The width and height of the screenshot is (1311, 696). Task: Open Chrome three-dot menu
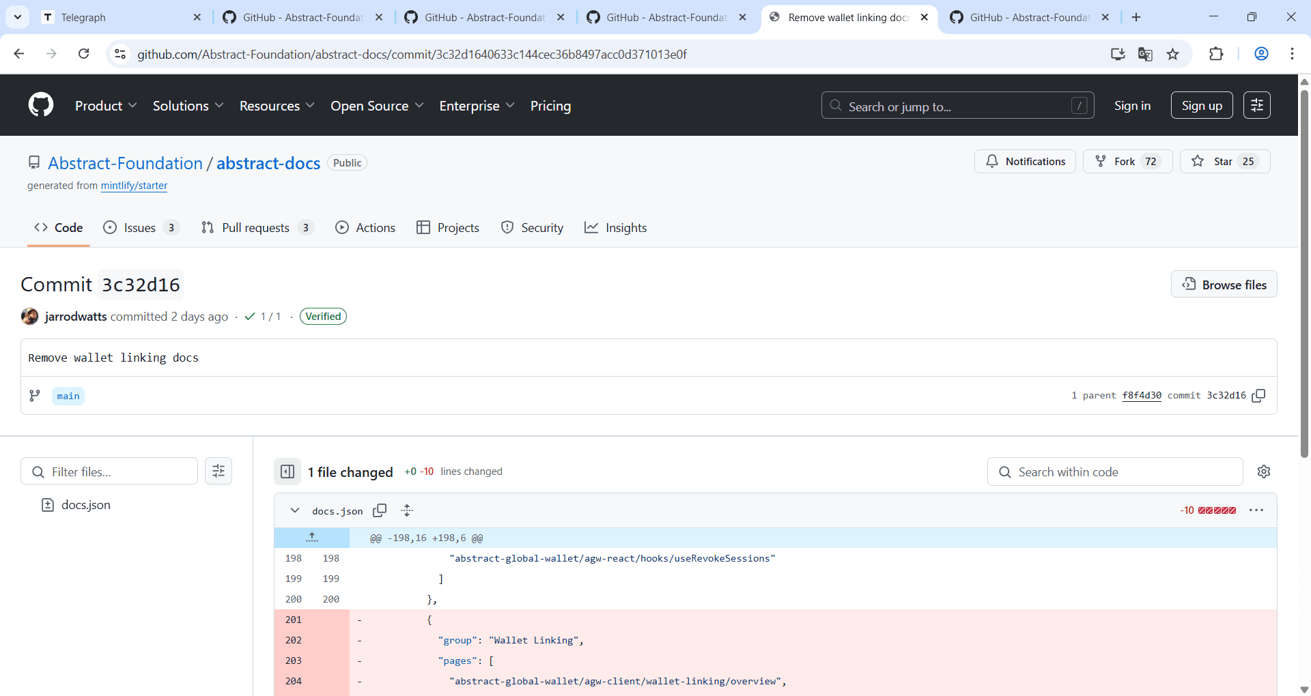pyautogui.click(x=1292, y=54)
